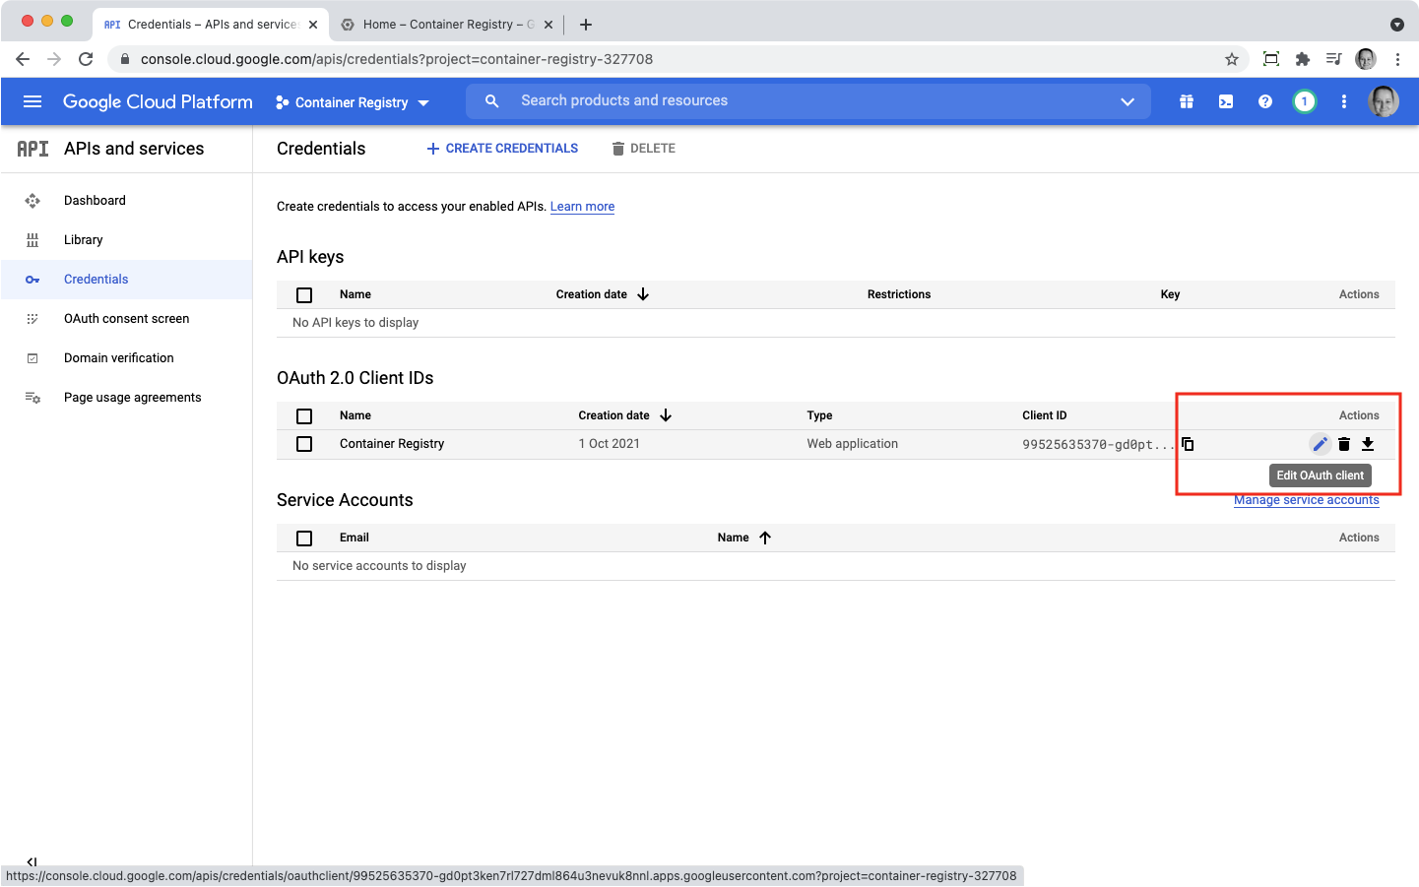Sort OAuth clients by Creation date
Image resolution: width=1419 pixels, height=887 pixels.
pos(625,415)
